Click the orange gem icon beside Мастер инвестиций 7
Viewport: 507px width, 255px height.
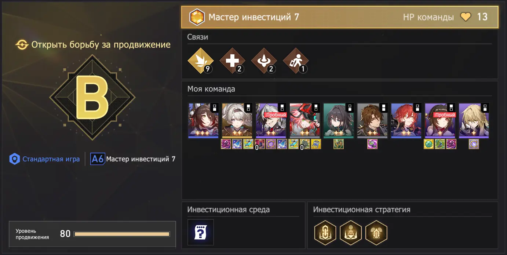pos(197,17)
